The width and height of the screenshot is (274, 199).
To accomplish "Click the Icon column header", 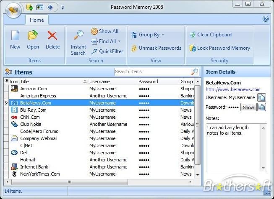I will 14,82.
